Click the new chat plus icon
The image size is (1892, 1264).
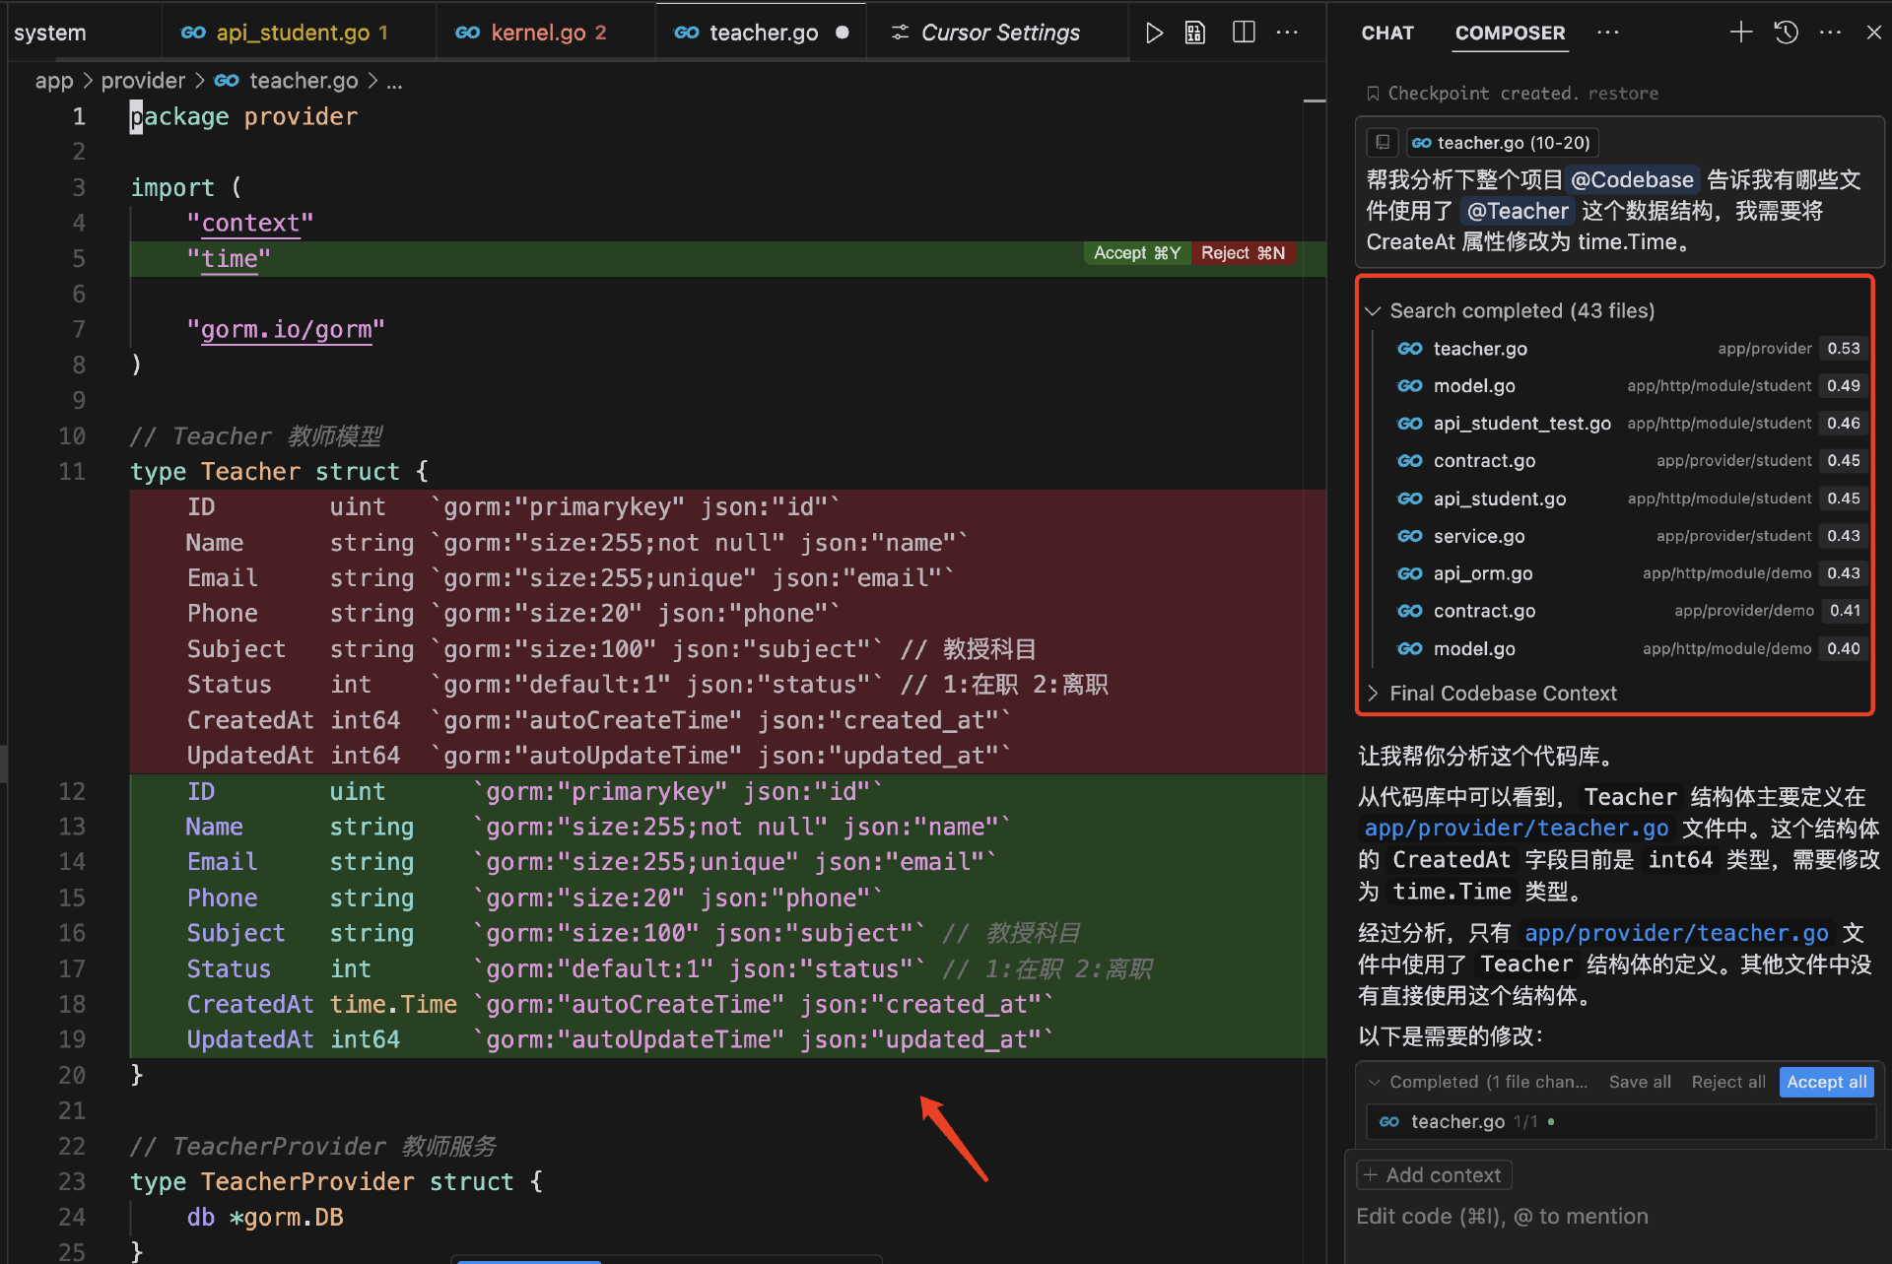(1740, 33)
